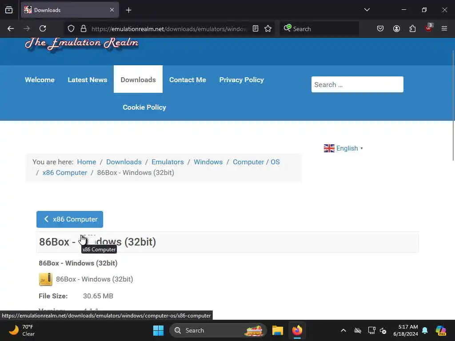
Task: Click the Firefox taskbar icon
Action: pos(297,330)
